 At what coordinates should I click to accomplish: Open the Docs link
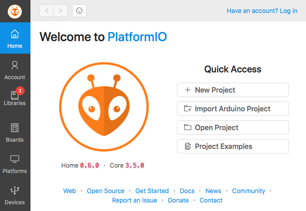tap(187, 191)
